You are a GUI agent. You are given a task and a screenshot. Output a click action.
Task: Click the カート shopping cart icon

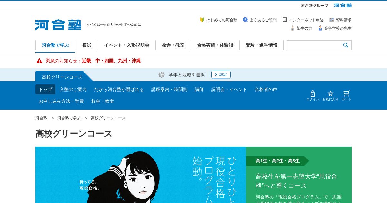346,93
